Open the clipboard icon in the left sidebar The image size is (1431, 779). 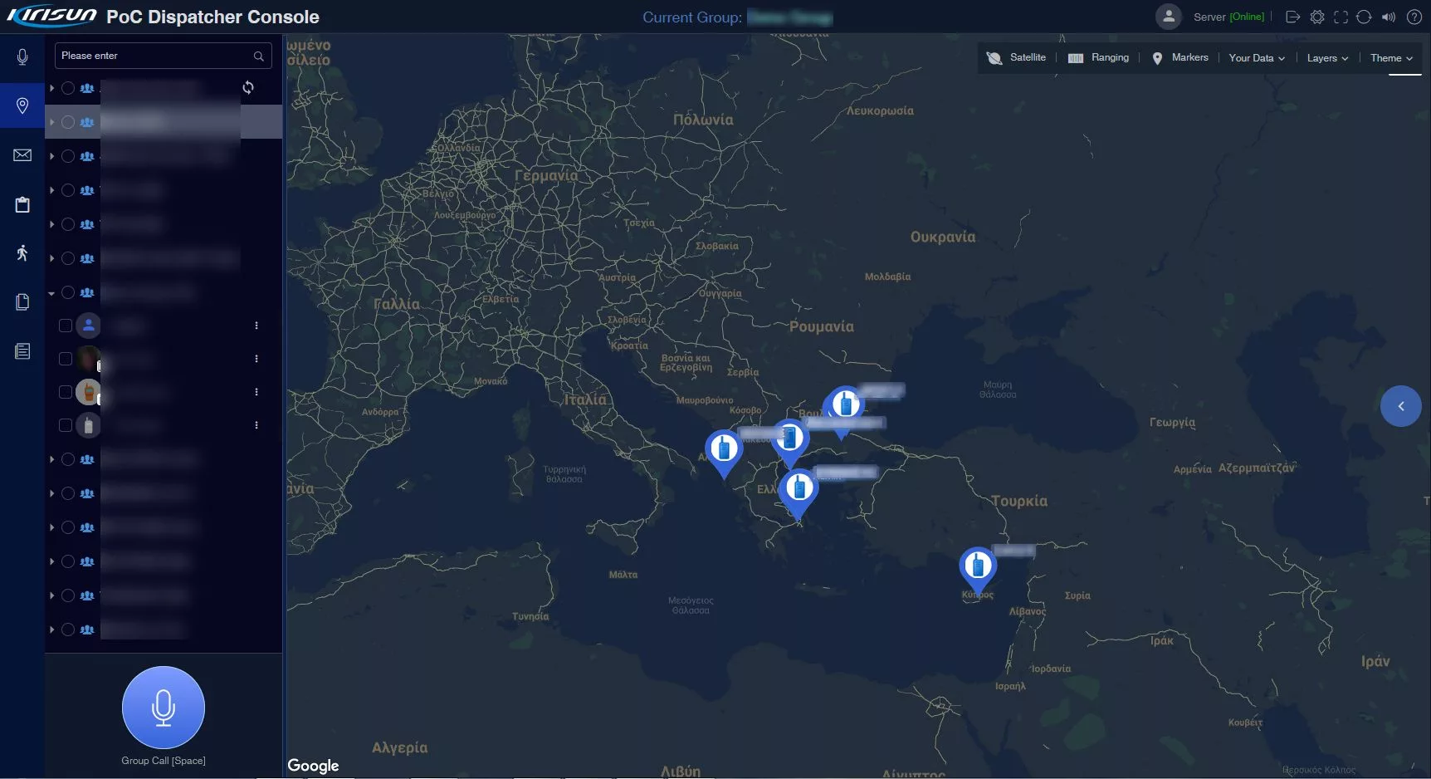click(x=22, y=204)
